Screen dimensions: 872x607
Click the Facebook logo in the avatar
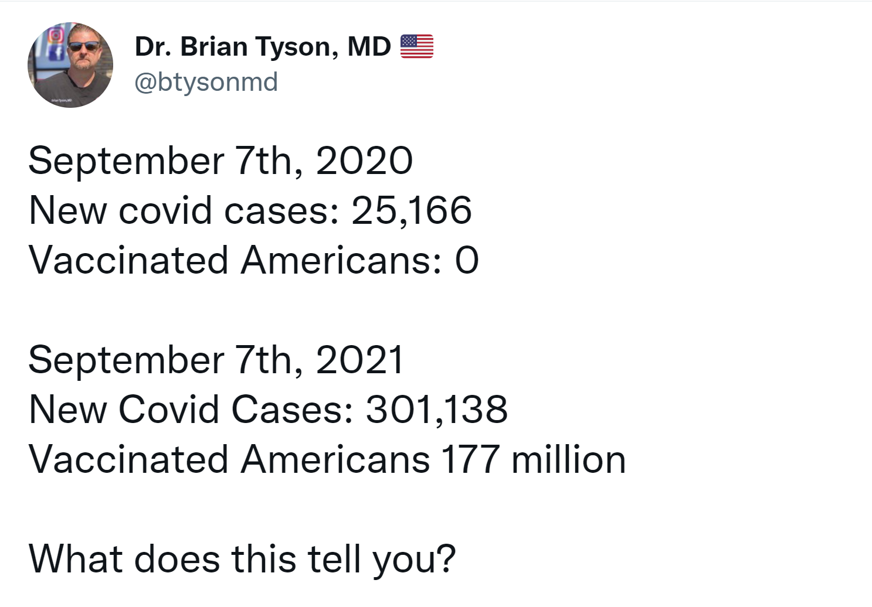57,53
